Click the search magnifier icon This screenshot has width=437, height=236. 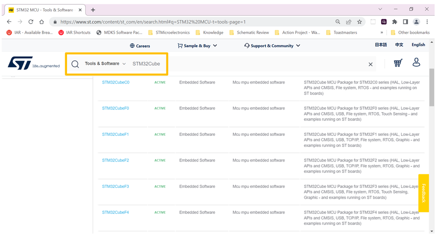[75, 64]
